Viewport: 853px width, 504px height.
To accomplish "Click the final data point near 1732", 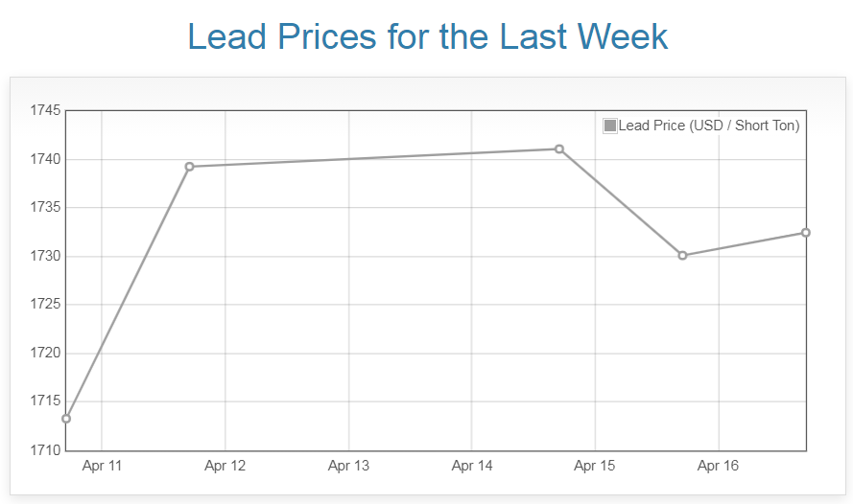I will (806, 233).
